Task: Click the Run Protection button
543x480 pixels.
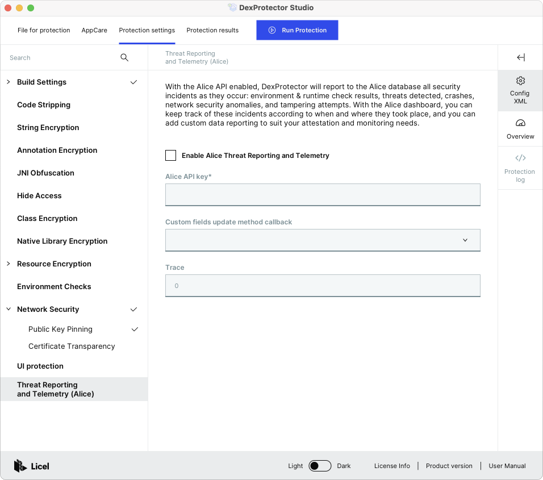Action: click(x=297, y=30)
